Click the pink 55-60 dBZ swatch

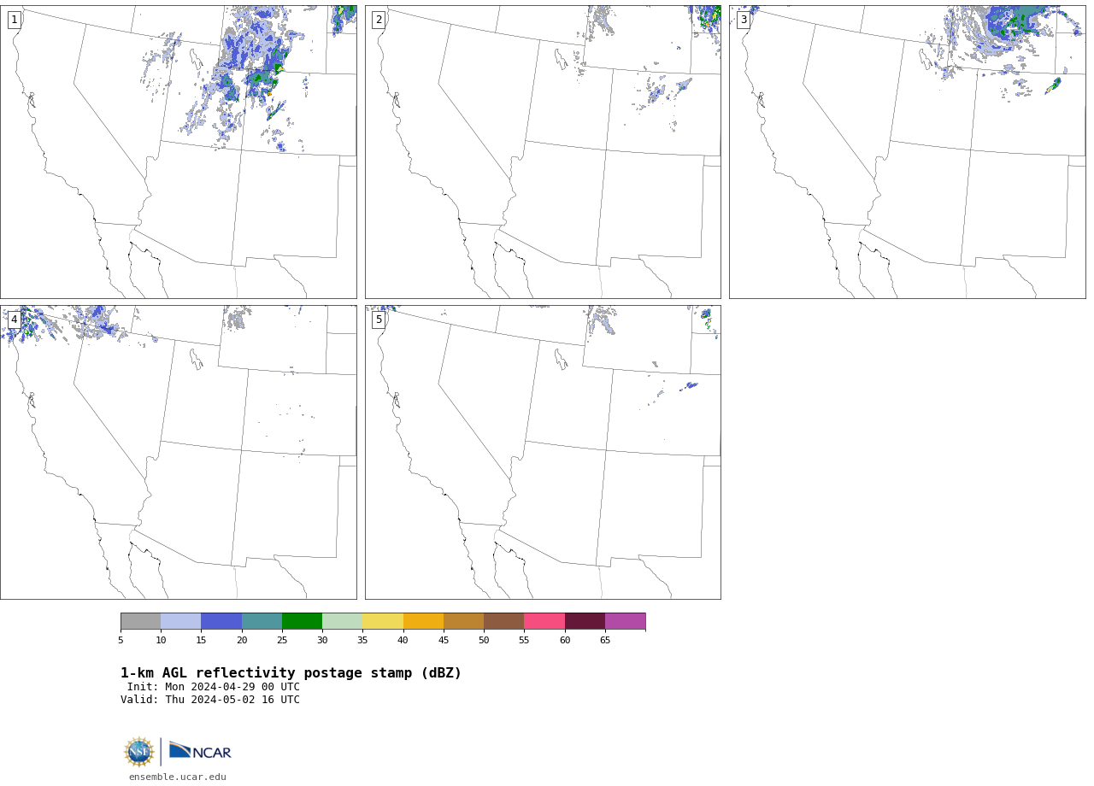pyautogui.click(x=544, y=621)
